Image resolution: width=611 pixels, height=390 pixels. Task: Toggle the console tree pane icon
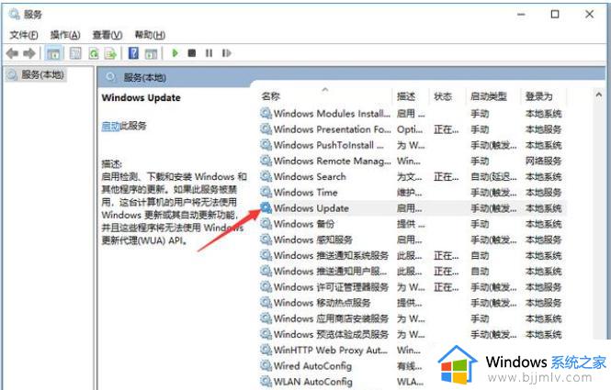[x=53, y=53]
